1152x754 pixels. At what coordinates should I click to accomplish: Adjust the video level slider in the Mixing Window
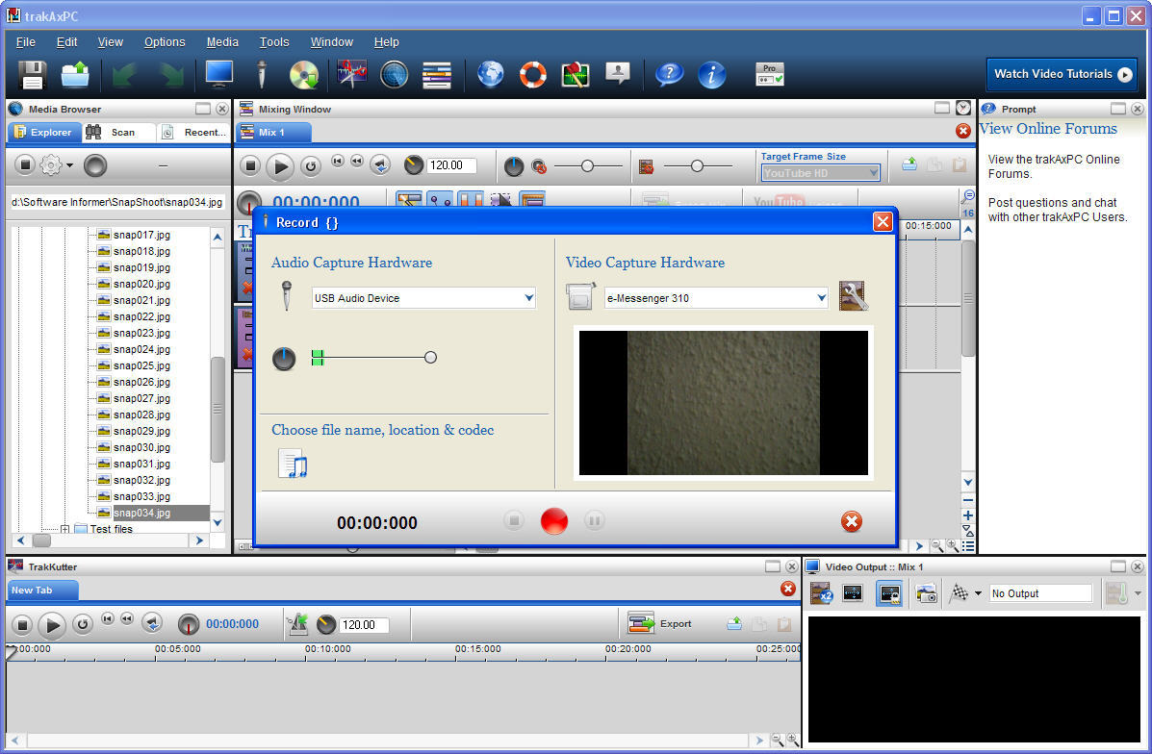[x=697, y=166]
